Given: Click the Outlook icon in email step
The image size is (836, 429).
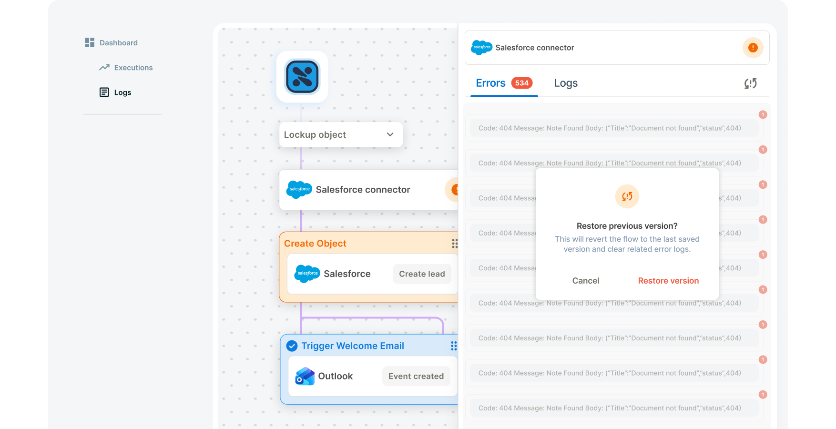Looking at the screenshot, I should coord(305,376).
